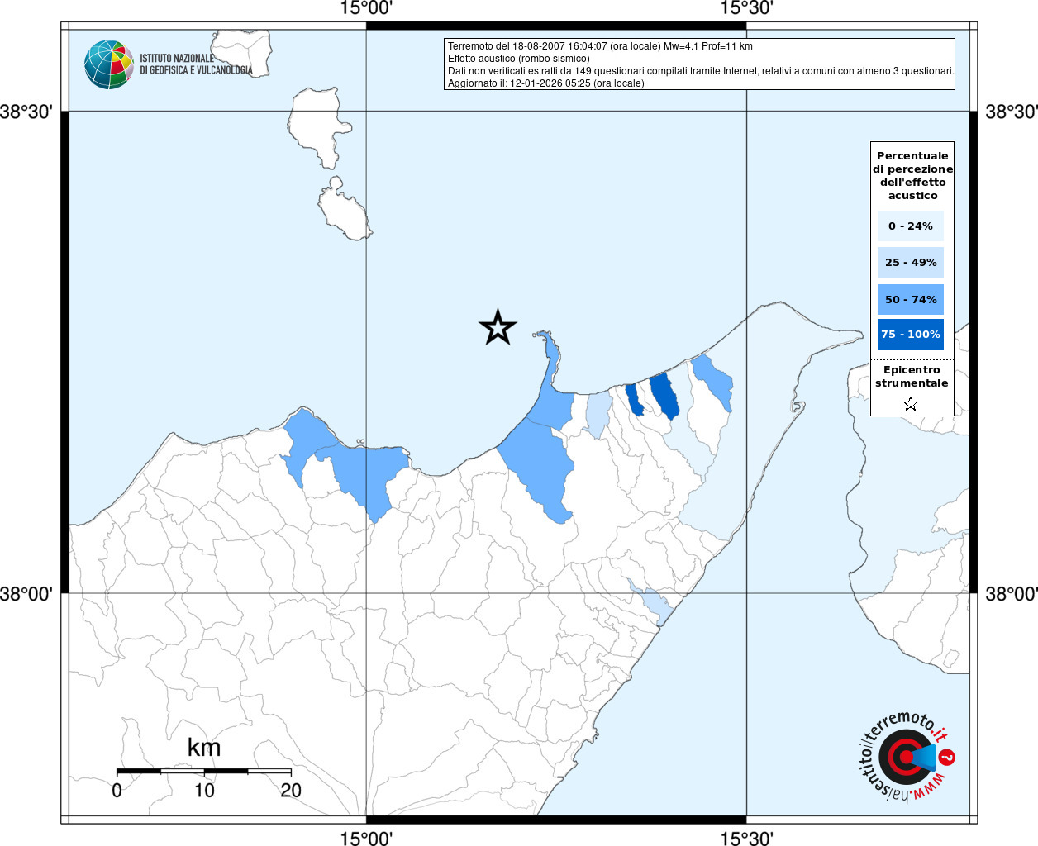Click the southernmost island on the map
This screenshot has height=846, width=1038.
(x=345, y=215)
